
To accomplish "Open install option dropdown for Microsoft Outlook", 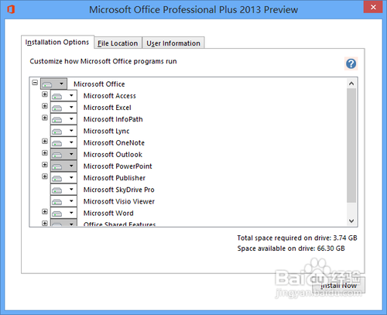I will 63,154.
